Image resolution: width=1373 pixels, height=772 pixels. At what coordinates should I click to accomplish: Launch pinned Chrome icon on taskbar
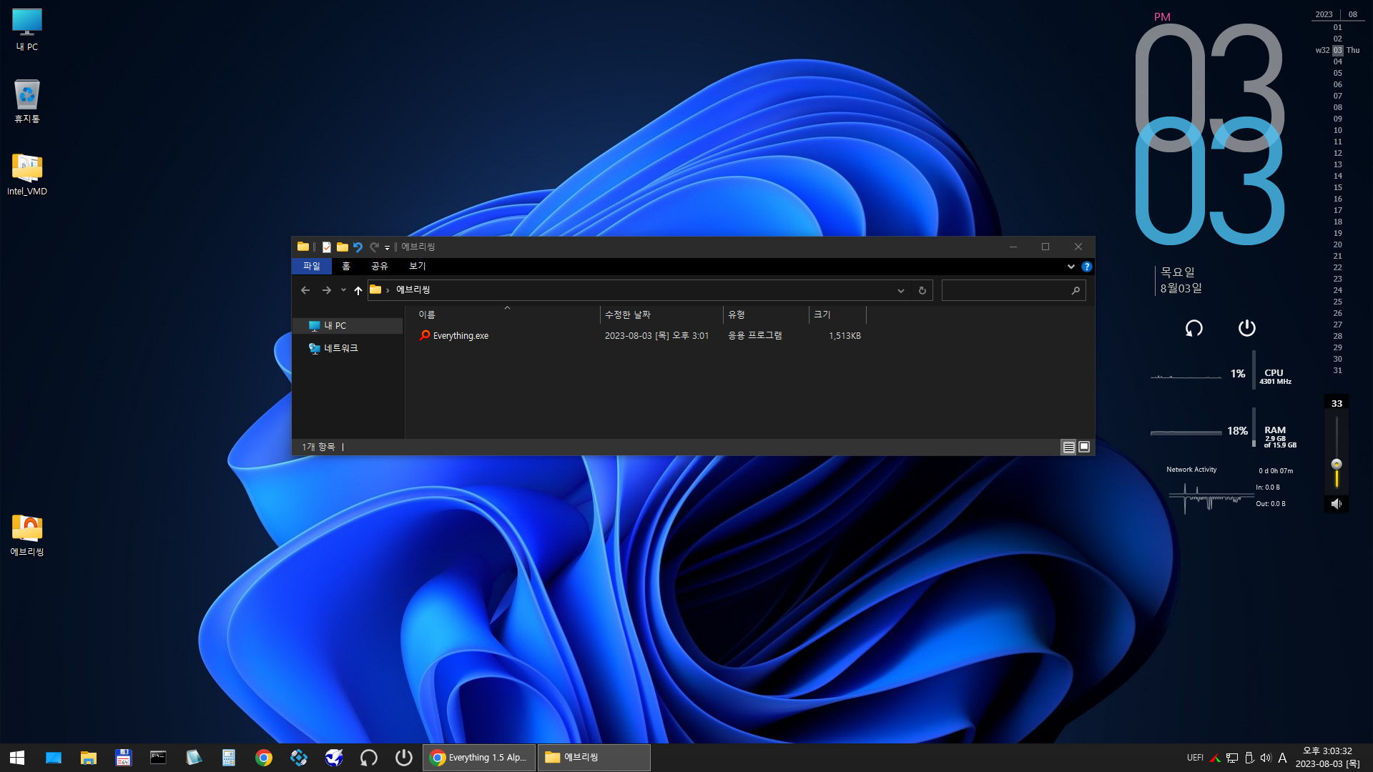(264, 758)
